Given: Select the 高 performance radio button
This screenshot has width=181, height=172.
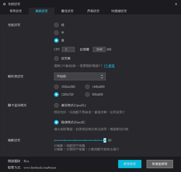Looking at the screenshot, I should point(56,40).
